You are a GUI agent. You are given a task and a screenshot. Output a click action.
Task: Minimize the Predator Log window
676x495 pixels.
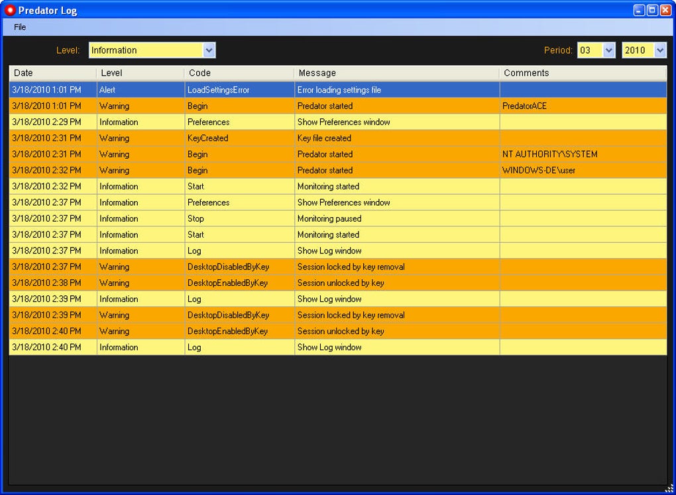[640, 10]
